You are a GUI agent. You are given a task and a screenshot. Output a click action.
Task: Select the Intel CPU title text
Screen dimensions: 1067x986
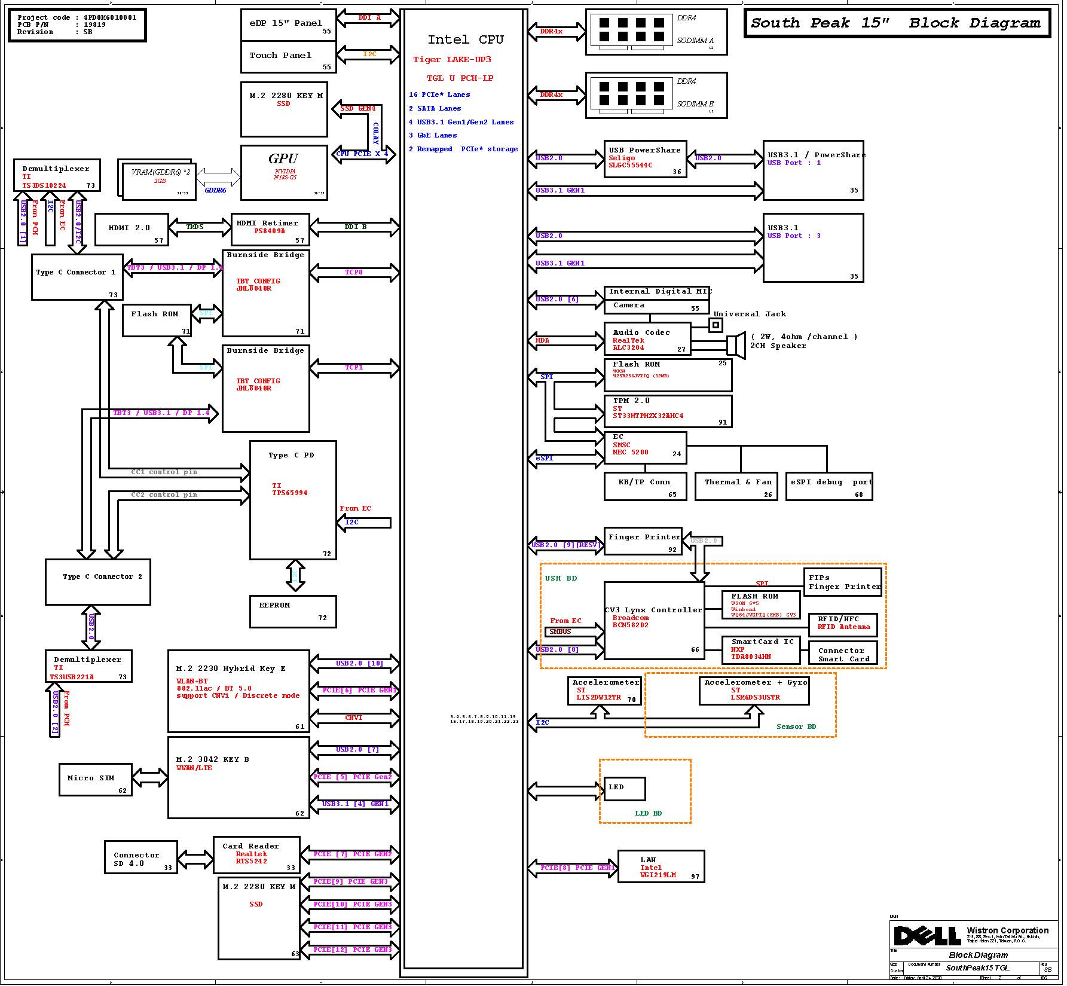click(x=465, y=40)
